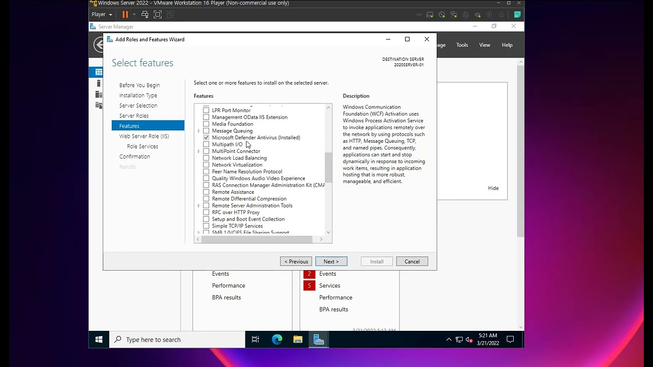Screen dimensions: 653x367
Task: Open the Player dropdown menu in VMware
Action: (102, 15)
